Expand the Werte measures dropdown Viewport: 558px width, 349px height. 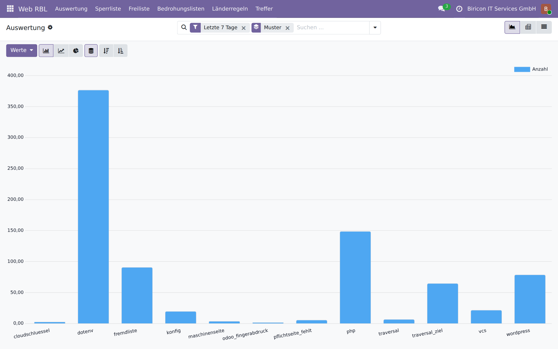pyautogui.click(x=22, y=50)
